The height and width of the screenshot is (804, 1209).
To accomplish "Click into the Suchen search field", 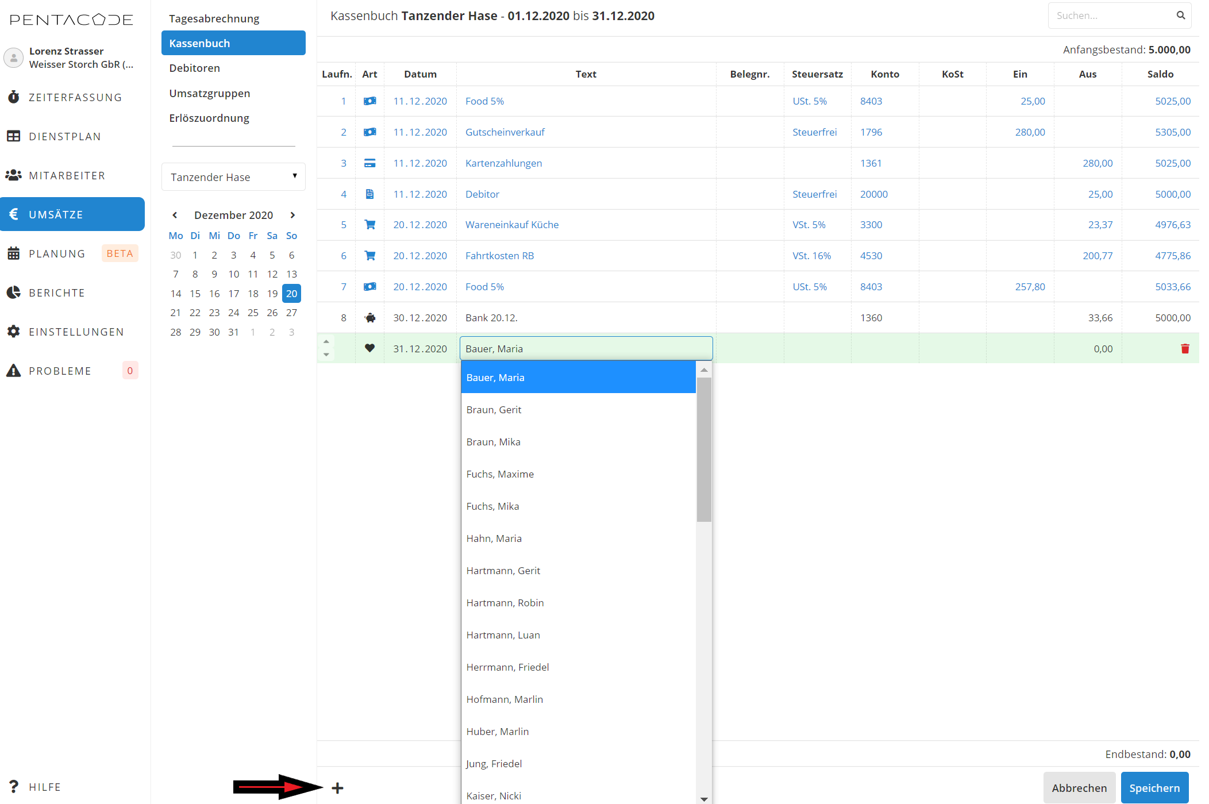I will pos(1109,16).
